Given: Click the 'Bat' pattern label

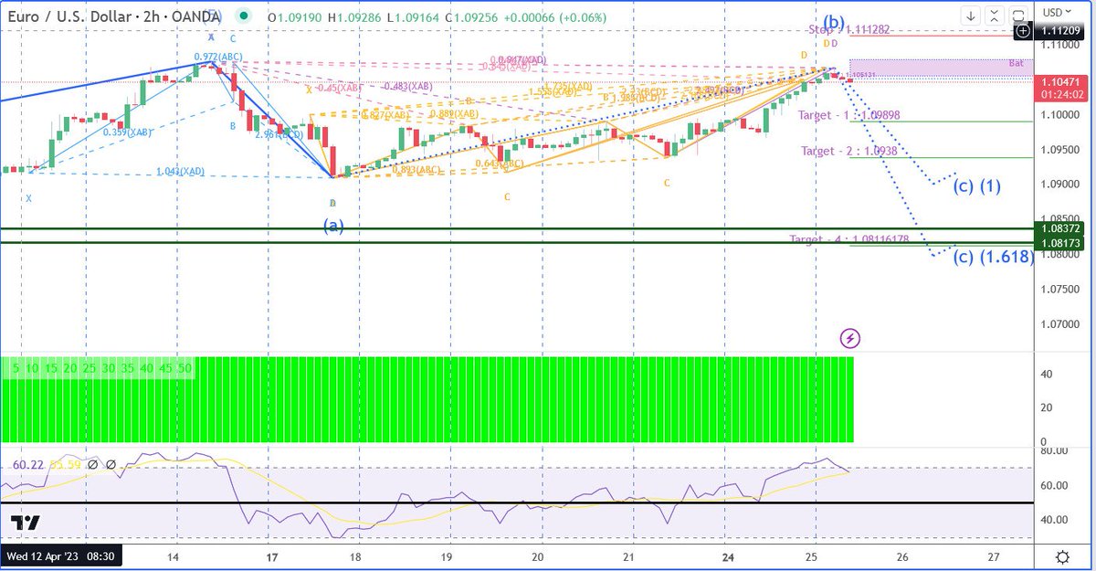Looking at the screenshot, I should [x=1016, y=63].
